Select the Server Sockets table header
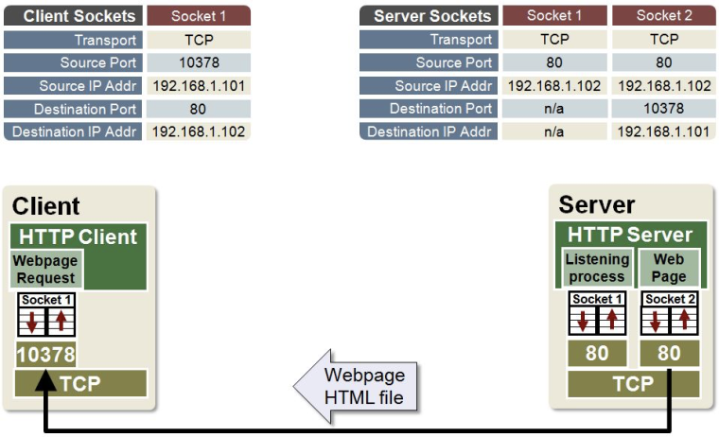This screenshot has height=437, width=719. 431,16
